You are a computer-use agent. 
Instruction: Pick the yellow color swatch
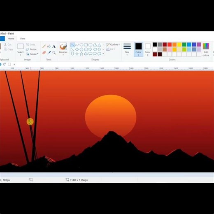click(x=179, y=44)
